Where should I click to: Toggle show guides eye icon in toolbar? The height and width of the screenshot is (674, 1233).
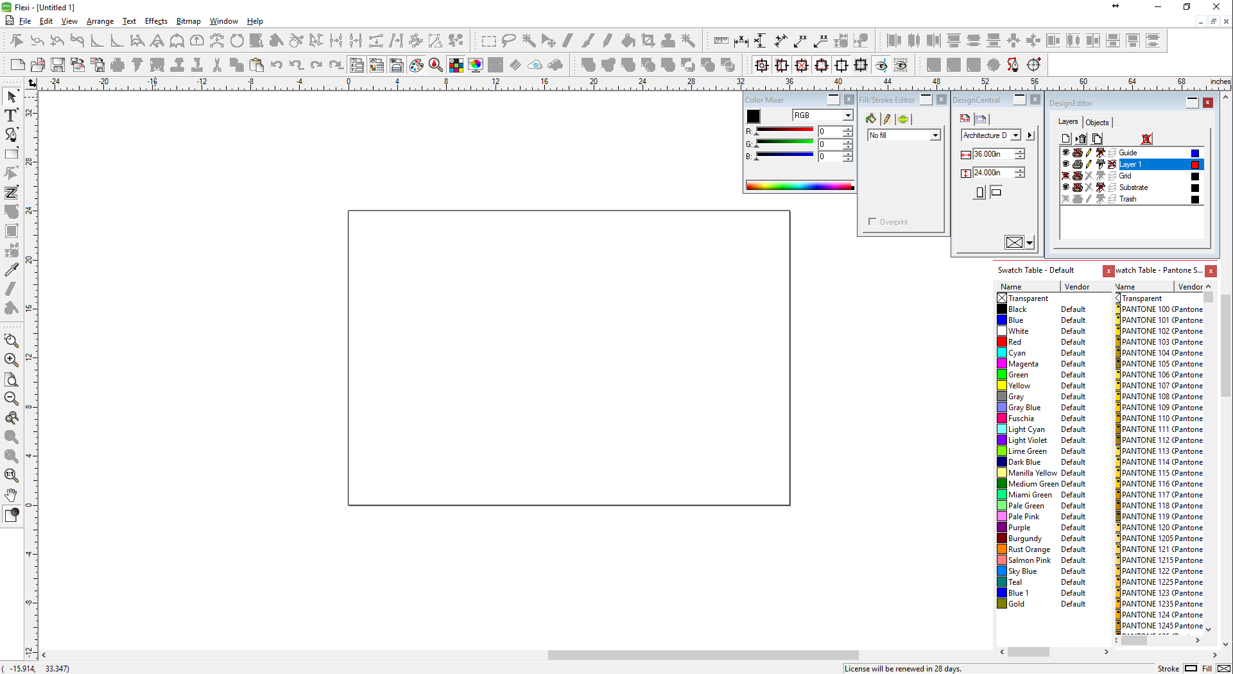(881, 65)
